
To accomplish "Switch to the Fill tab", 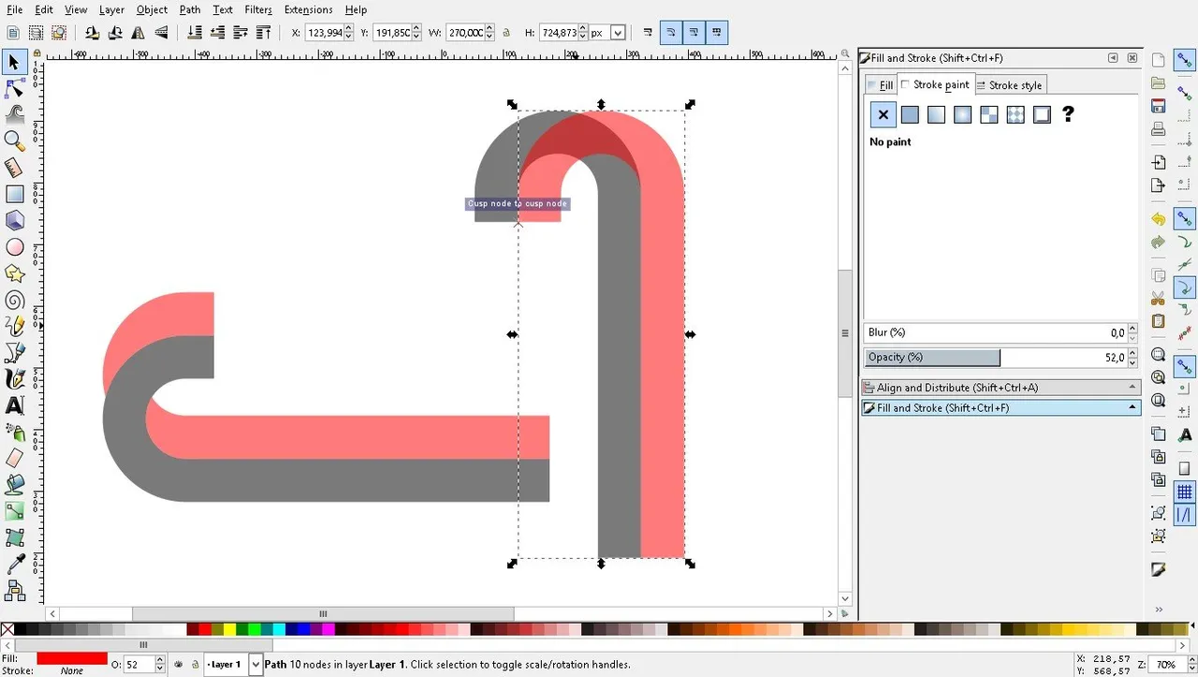I will [881, 85].
